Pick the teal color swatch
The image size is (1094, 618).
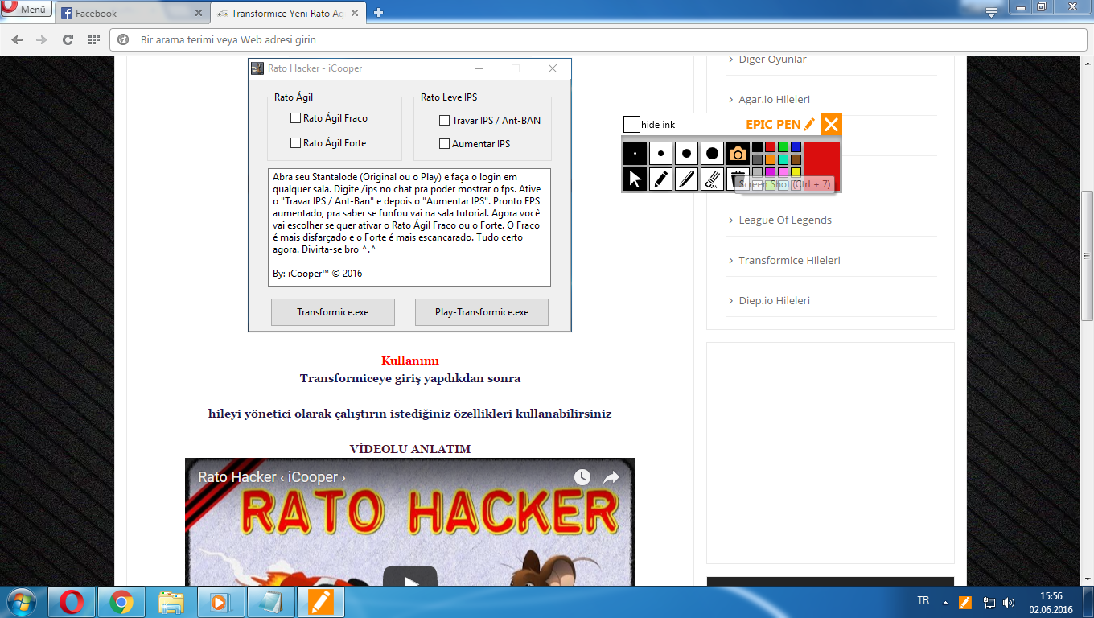click(783, 159)
